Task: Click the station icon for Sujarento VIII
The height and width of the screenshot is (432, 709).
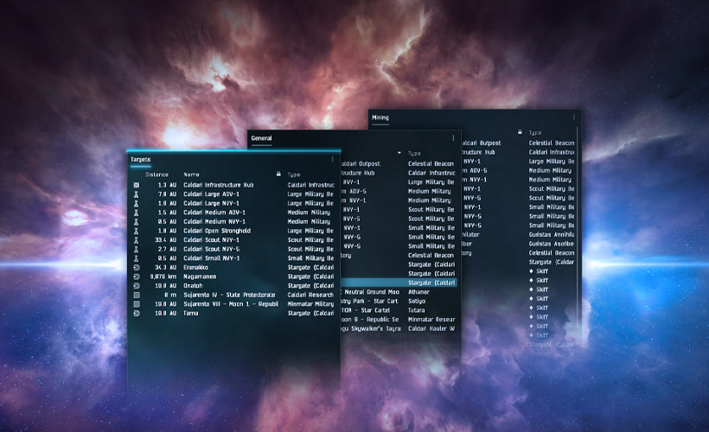Action: point(137,304)
